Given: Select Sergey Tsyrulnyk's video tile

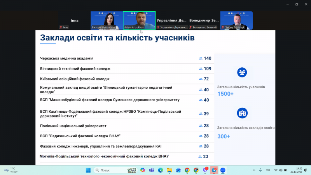Looking at the screenshot, I should point(236,20).
